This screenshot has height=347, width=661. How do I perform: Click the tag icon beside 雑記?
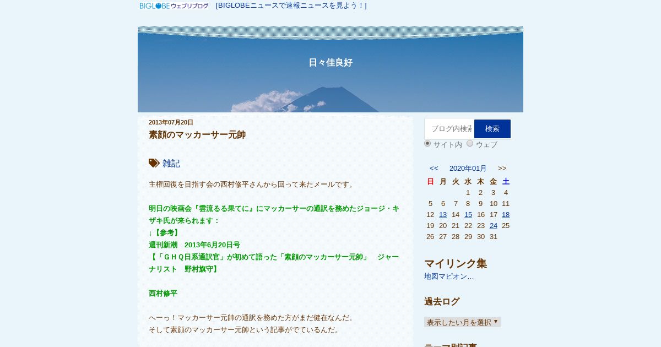point(154,163)
